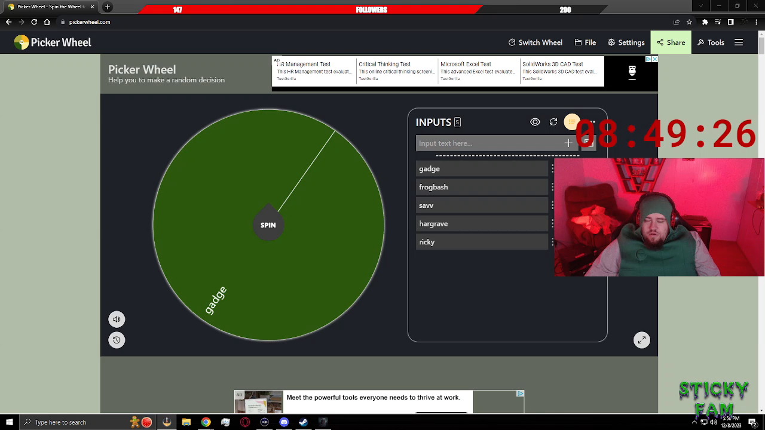Close the top banner ad
This screenshot has width=765, height=430.
pos(654,59)
